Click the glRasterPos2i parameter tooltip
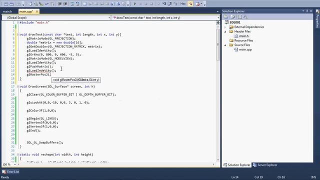The width and height of the screenshot is (320, 180). [76, 80]
